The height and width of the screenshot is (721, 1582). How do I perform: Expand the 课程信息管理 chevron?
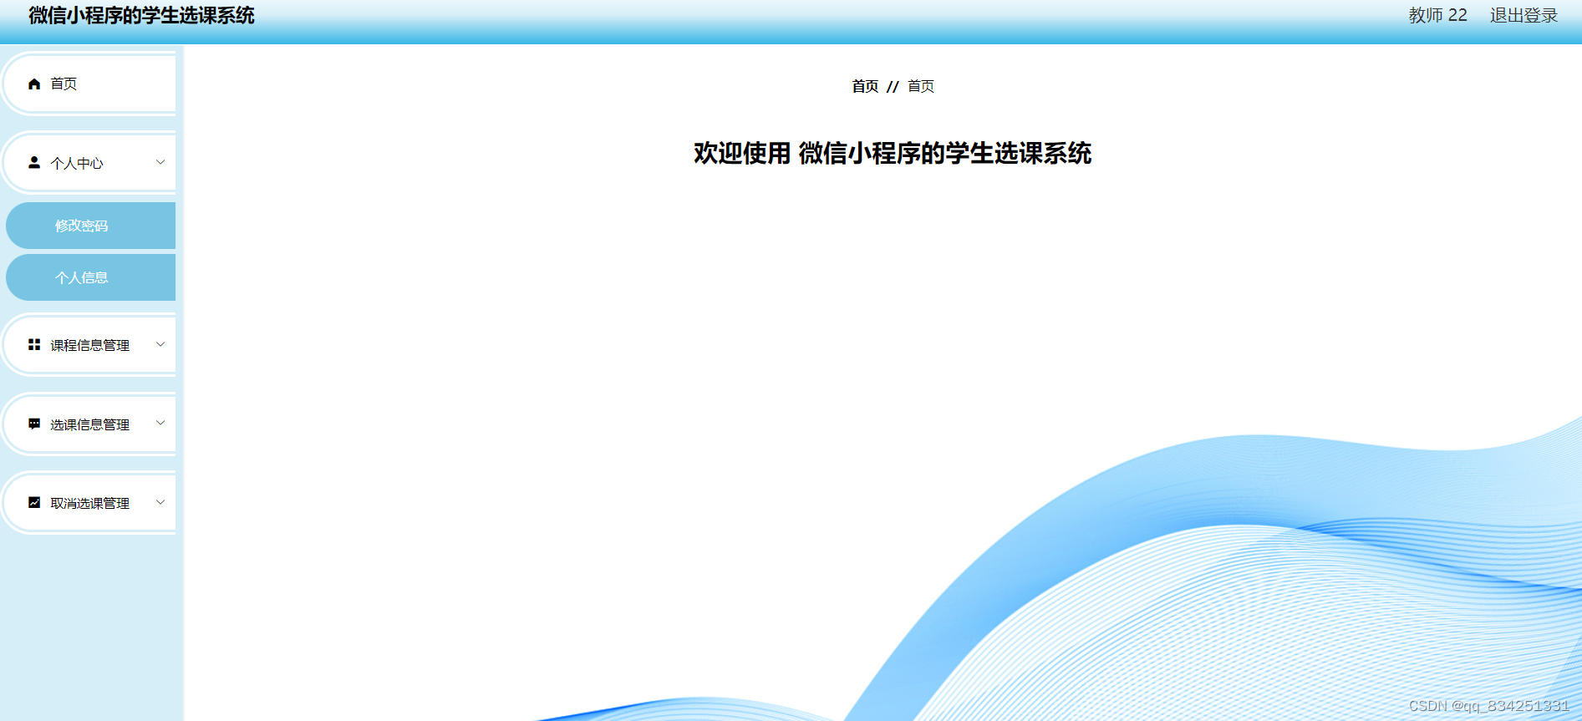pos(160,344)
